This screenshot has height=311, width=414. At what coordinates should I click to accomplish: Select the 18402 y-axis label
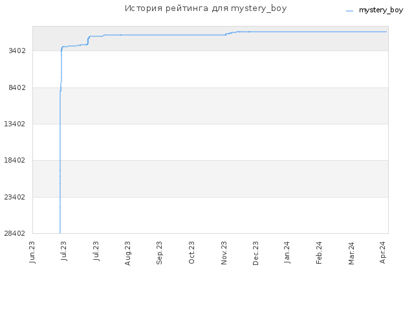click(15, 160)
